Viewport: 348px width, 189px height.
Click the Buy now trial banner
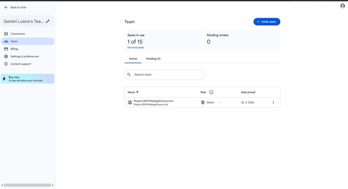28,79
